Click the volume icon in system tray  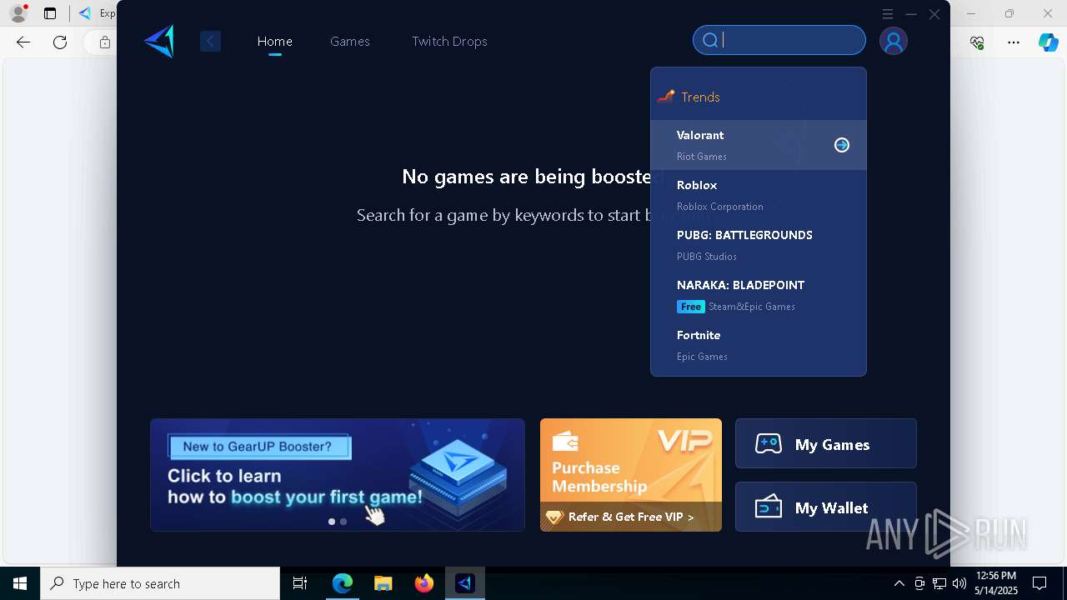(959, 583)
